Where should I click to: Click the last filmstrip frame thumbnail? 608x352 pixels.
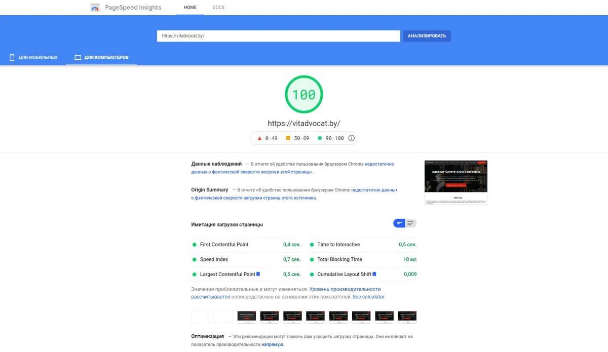pyautogui.click(x=407, y=317)
